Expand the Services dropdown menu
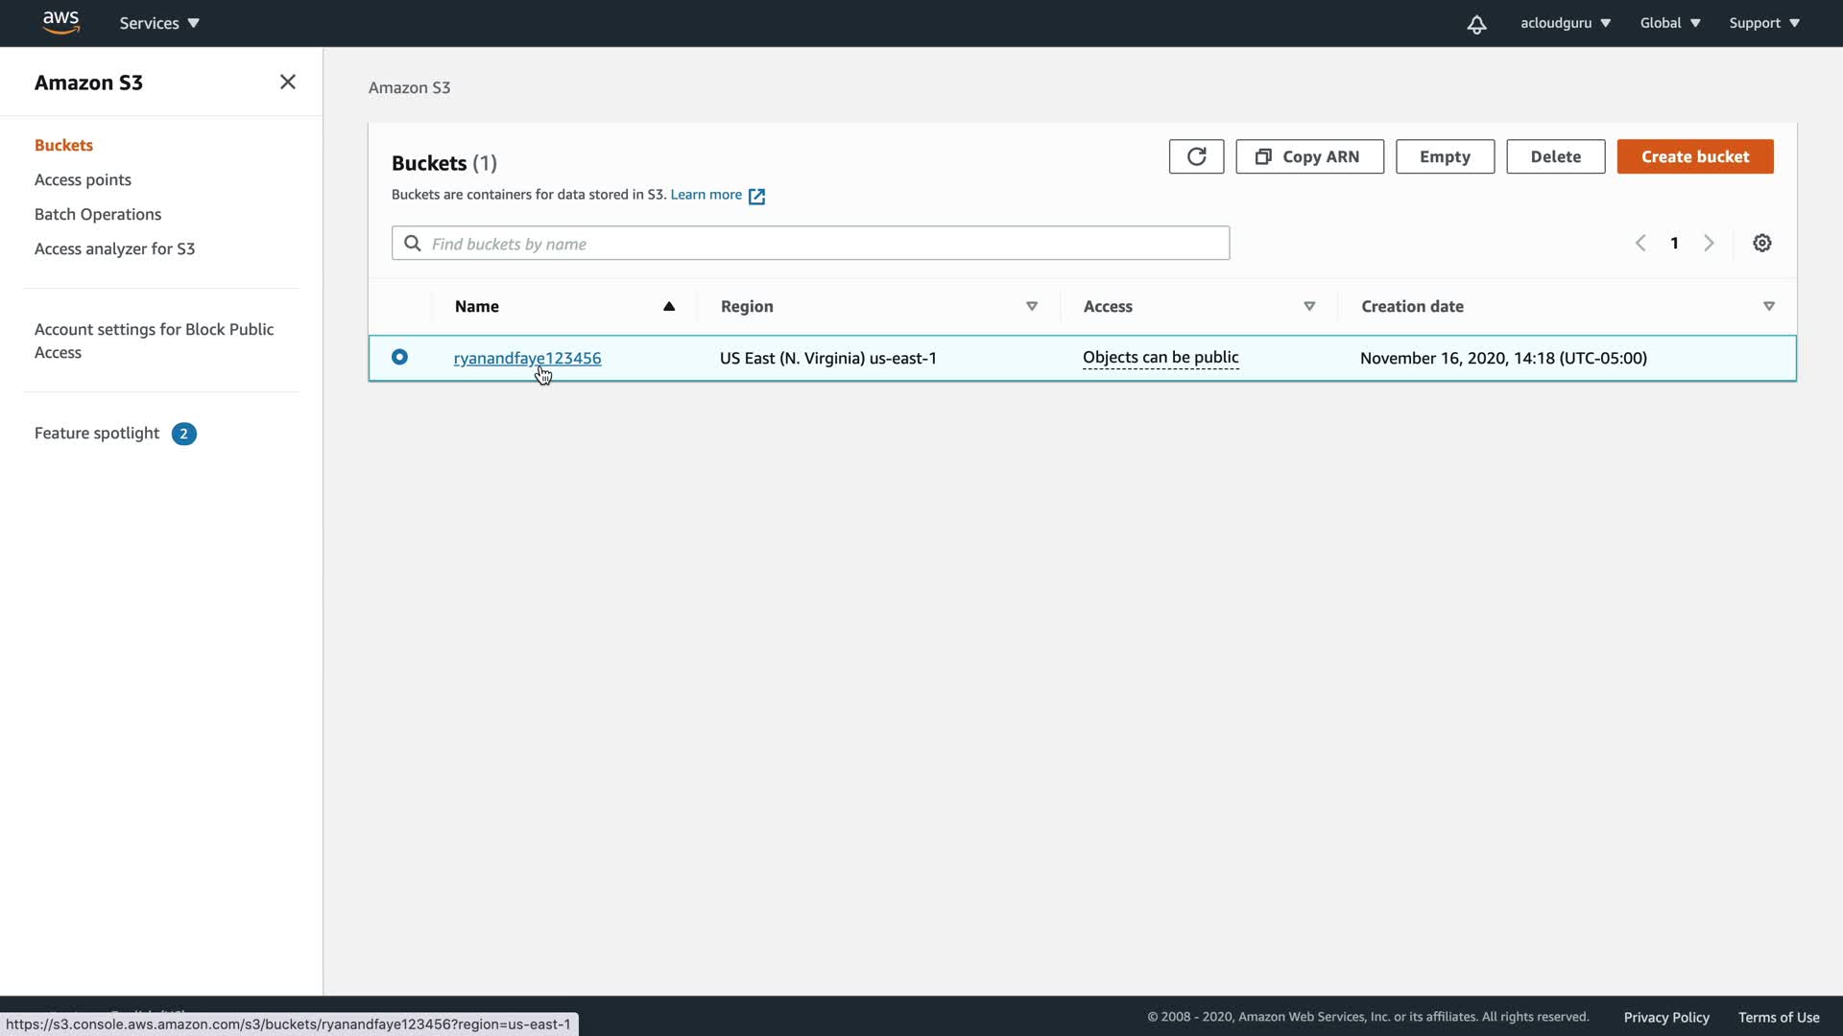 click(x=159, y=23)
